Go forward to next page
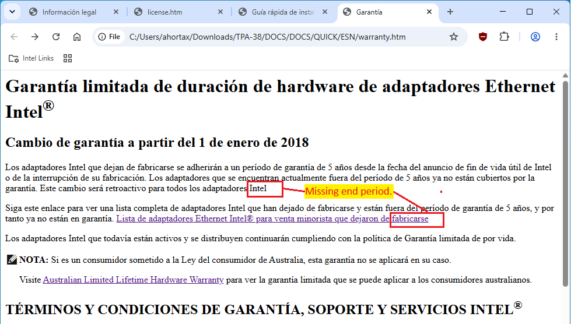 [x=35, y=37]
